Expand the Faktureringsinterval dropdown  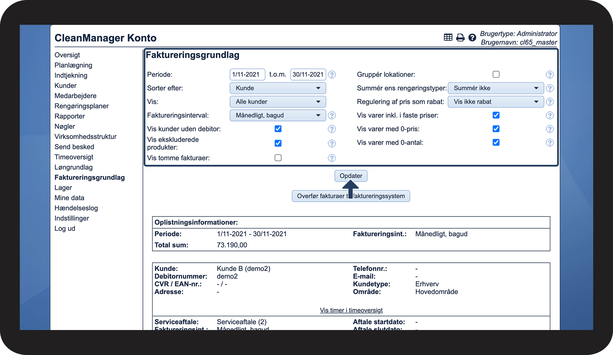point(278,115)
